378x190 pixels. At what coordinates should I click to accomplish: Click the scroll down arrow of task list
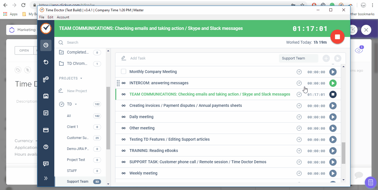click(343, 180)
